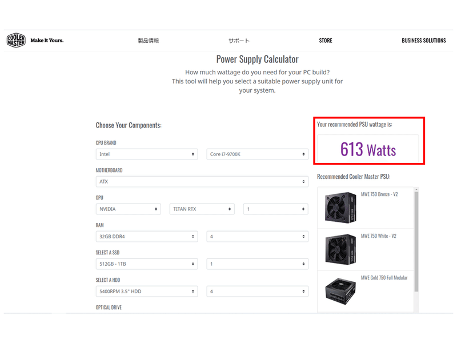Open the CPU brand Intel dropdown
Image resolution: width=457 pixels, height=343 pixels.
[147, 154]
